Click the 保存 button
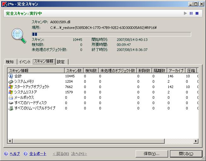 click(x=151, y=154)
